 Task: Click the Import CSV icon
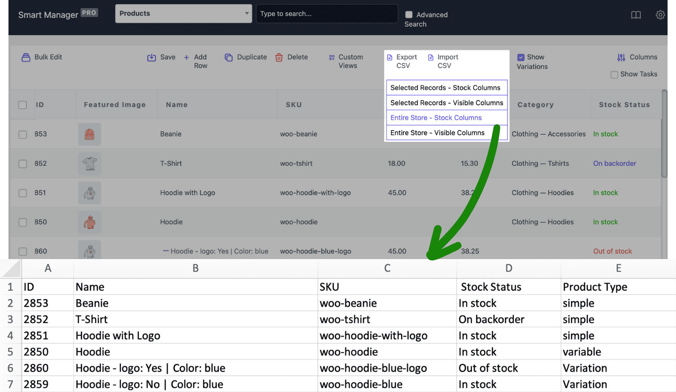[431, 58]
